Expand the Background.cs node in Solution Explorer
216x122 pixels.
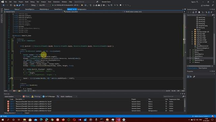point(190,50)
